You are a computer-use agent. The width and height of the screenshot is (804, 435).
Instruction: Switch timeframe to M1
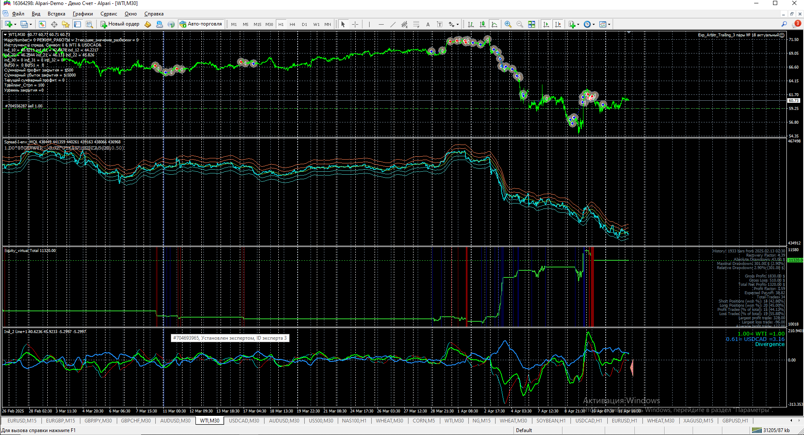pyautogui.click(x=234, y=24)
